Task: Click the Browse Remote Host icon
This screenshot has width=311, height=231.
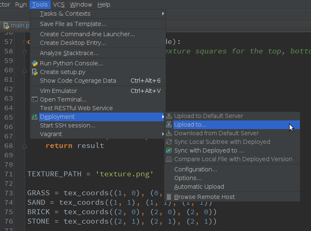Action: coord(169,197)
